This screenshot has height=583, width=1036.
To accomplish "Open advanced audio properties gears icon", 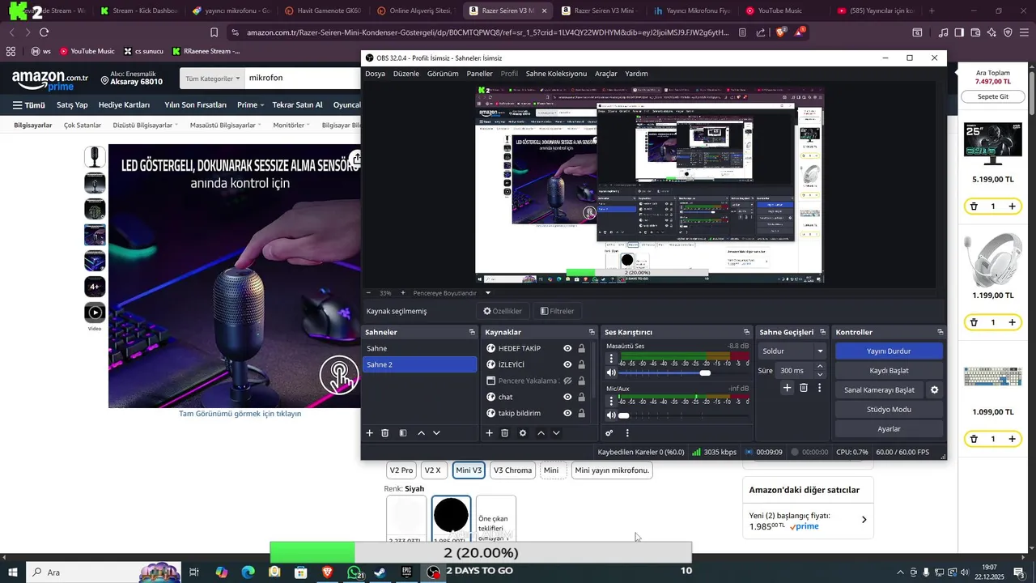I will tap(609, 433).
